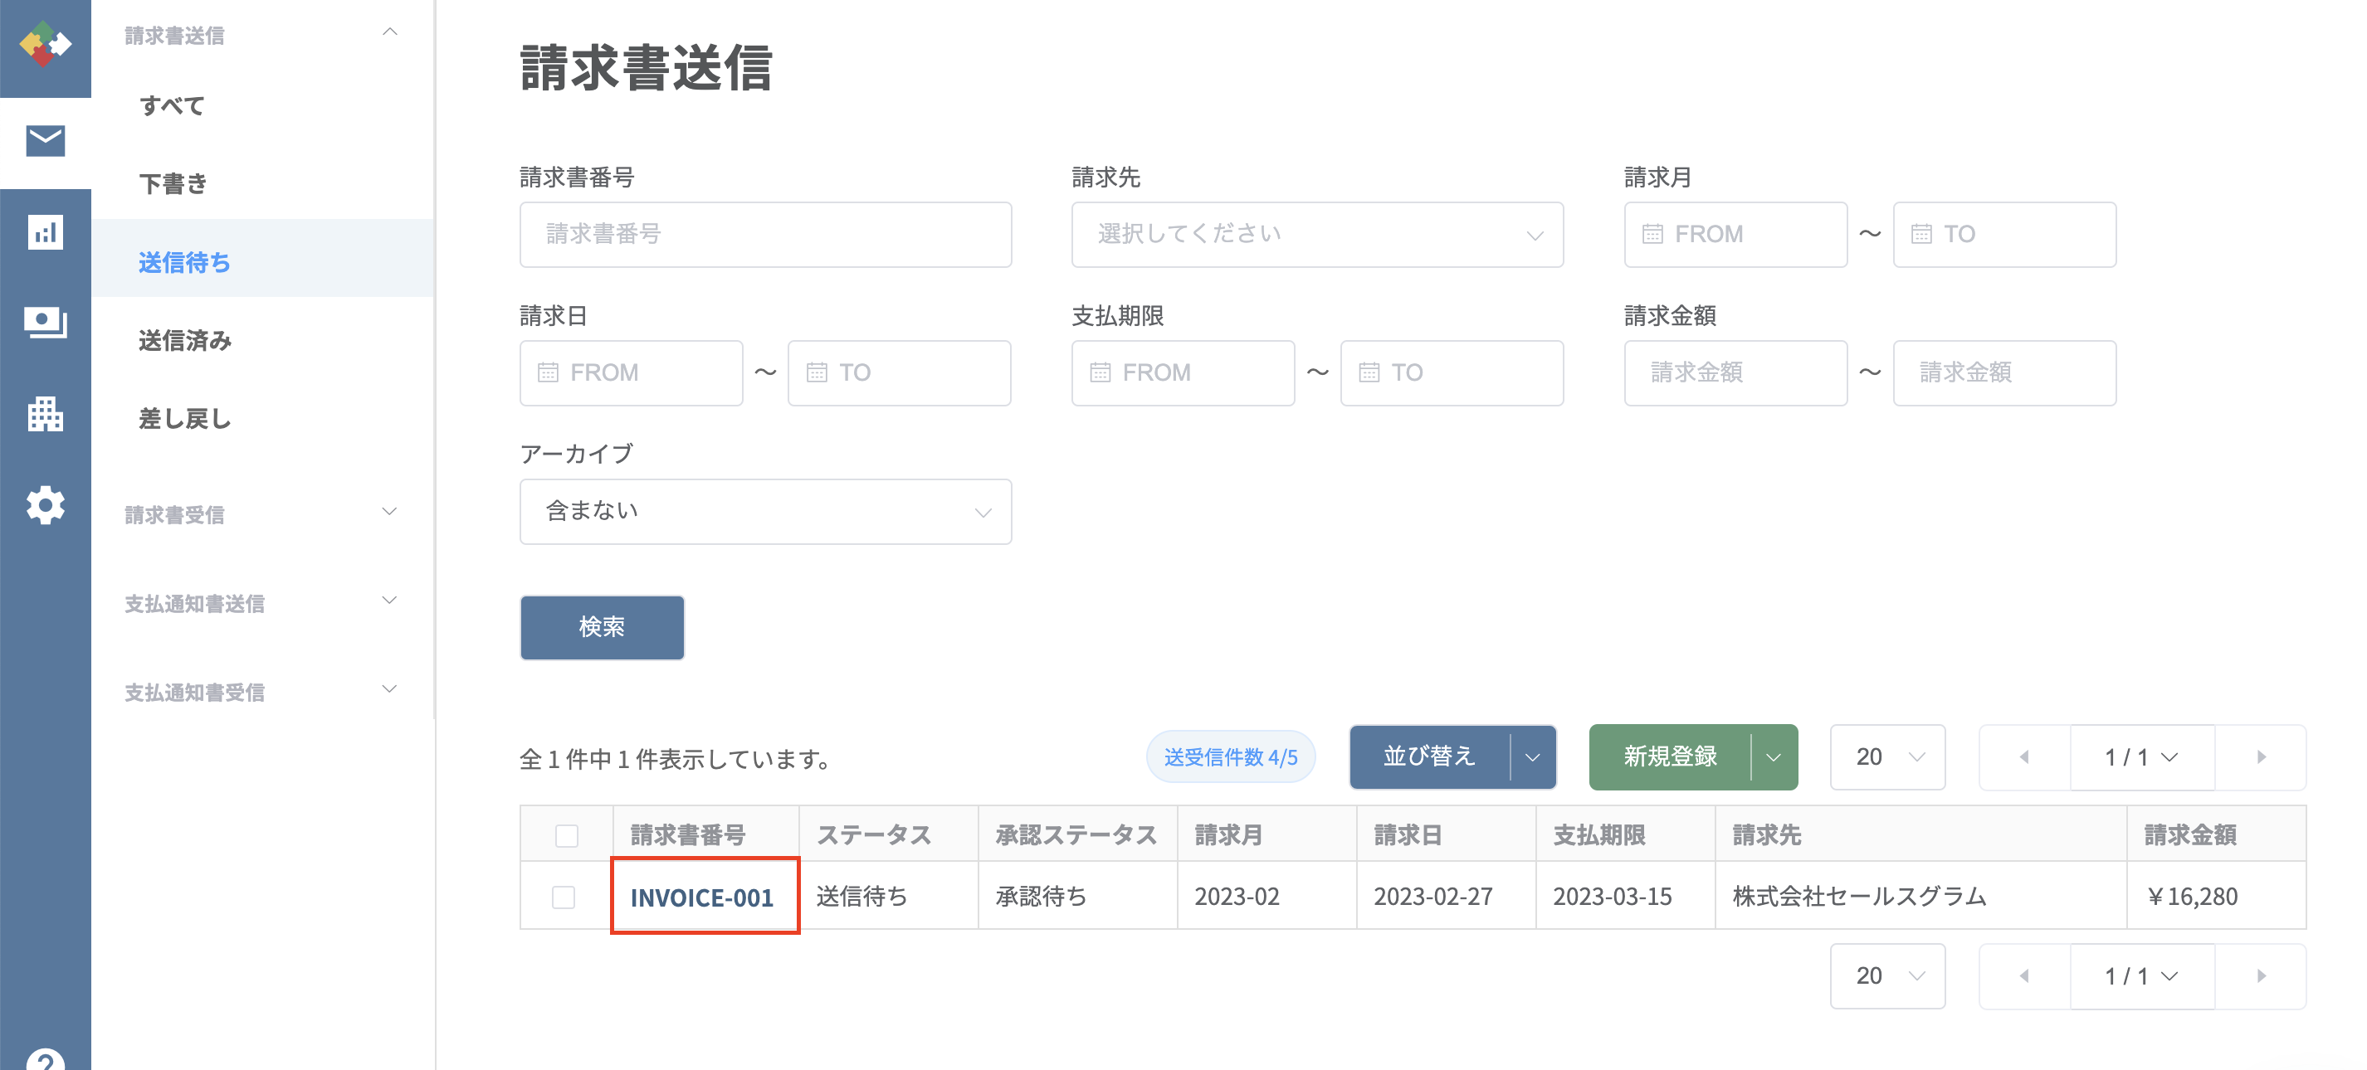Click the 送受信件数 4/5 badge

1230,756
